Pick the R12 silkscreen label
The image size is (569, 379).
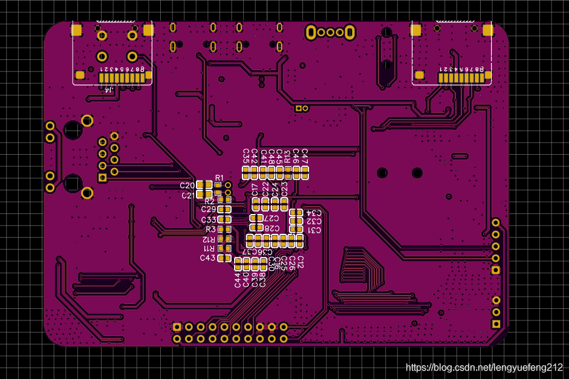pyautogui.click(x=209, y=239)
